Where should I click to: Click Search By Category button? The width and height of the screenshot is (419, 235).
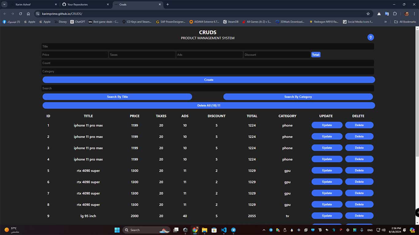pyautogui.click(x=298, y=97)
